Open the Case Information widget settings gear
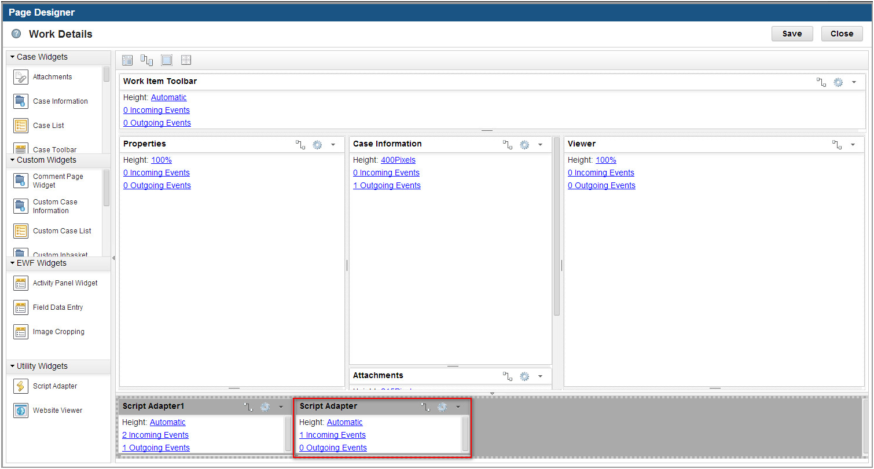The height and width of the screenshot is (469, 874). (524, 144)
